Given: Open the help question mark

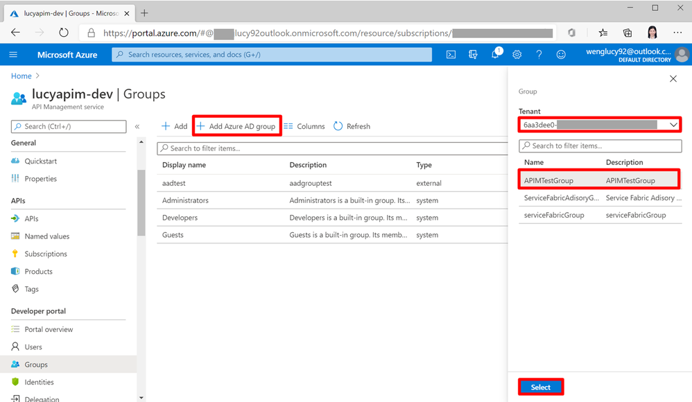Looking at the screenshot, I should (x=539, y=55).
